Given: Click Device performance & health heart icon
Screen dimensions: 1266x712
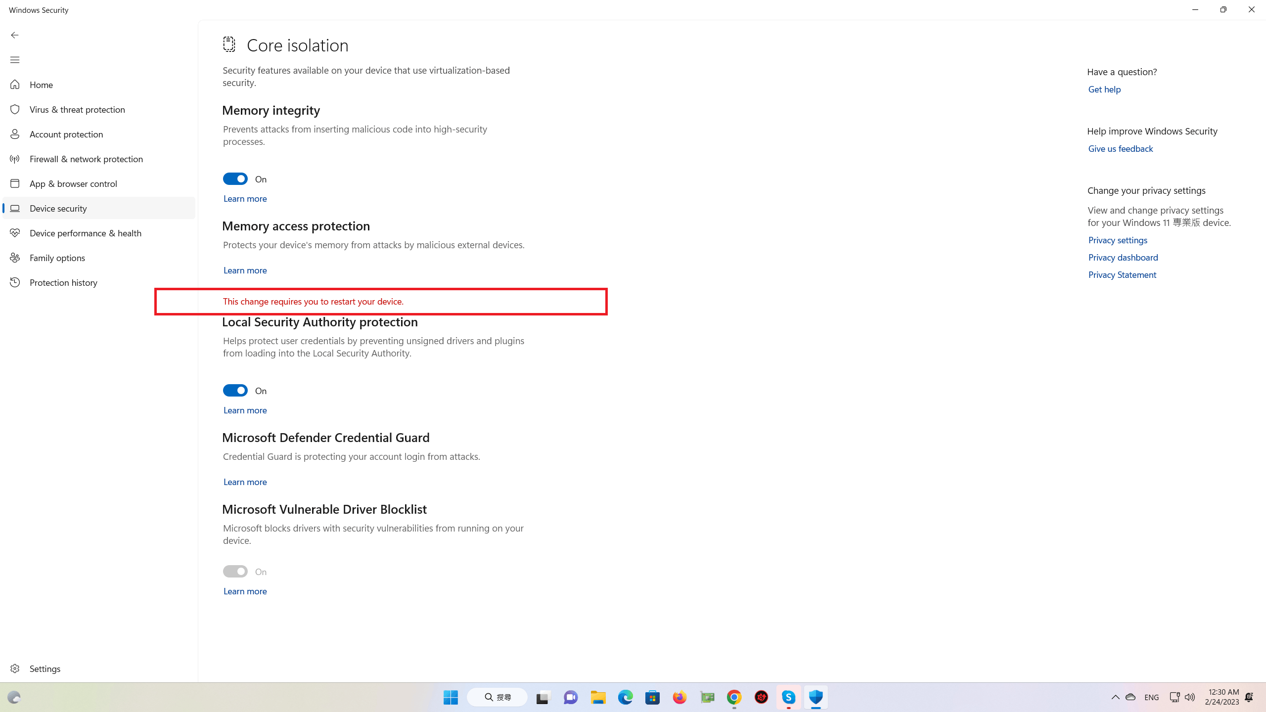Looking at the screenshot, I should [15, 233].
